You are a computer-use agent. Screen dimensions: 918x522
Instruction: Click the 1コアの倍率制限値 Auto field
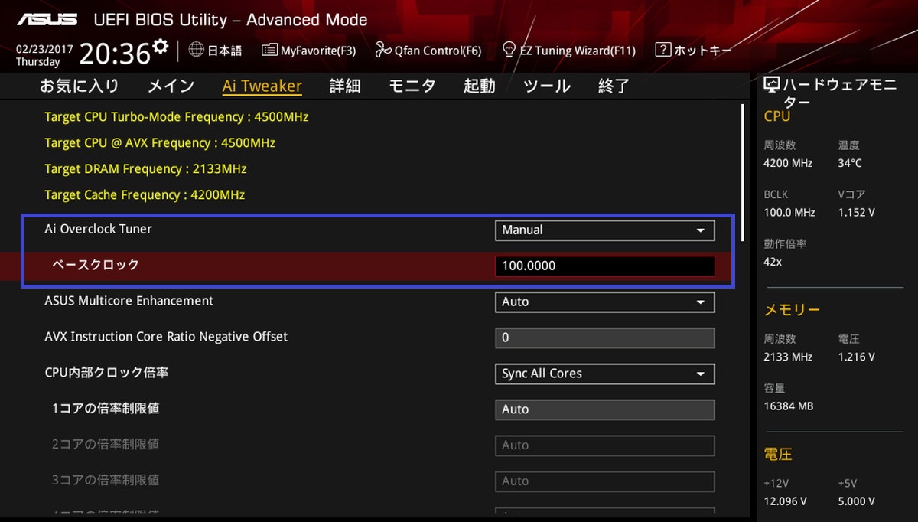point(604,409)
